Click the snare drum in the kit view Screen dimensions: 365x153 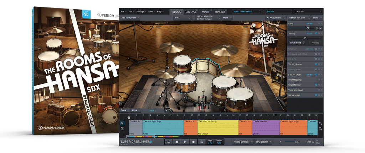click(x=185, y=82)
